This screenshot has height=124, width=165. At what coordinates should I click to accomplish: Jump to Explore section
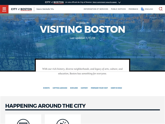point(74,88)
